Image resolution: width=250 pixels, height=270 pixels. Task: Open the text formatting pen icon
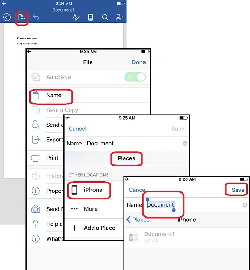76,17
